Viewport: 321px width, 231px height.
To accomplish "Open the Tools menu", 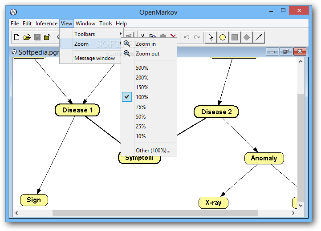I will click(x=106, y=24).
